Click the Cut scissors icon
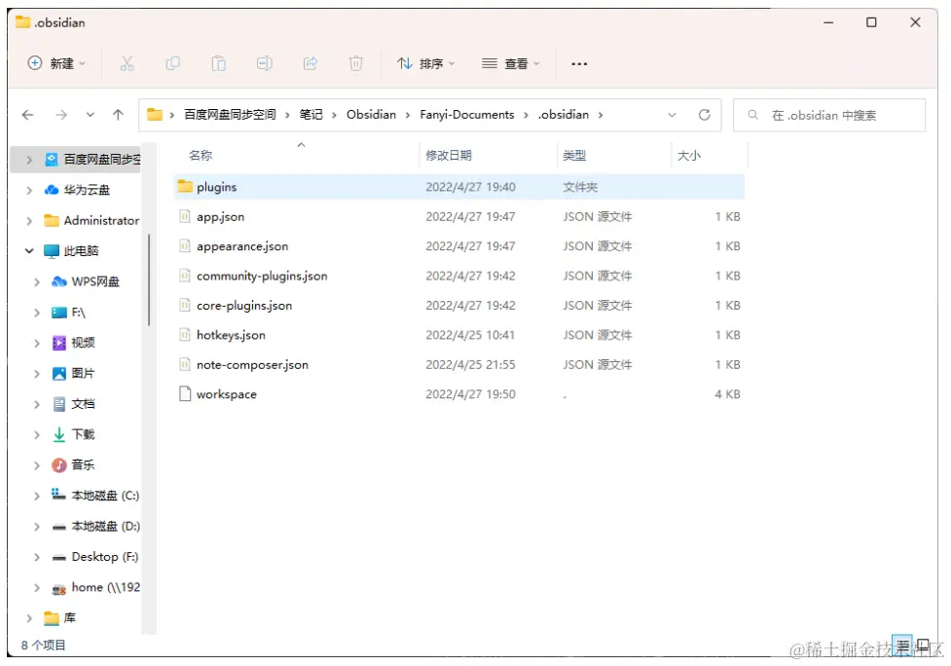951x666 pixels. pyautogui.click(x=127, y=63)
